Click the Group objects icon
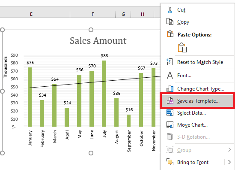The width and height of the screenshot is (235, 170). [170, 150]
